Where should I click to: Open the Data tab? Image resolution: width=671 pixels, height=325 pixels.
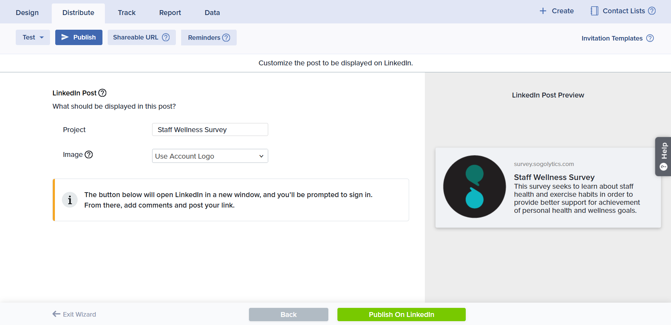click(212, 13)
